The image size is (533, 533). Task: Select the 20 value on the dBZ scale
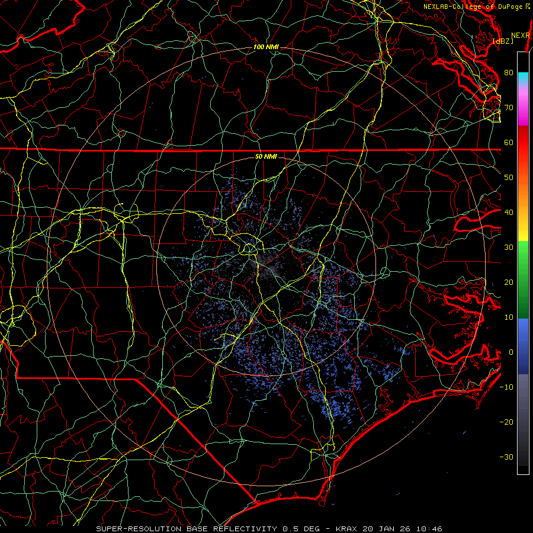[509, 282]
